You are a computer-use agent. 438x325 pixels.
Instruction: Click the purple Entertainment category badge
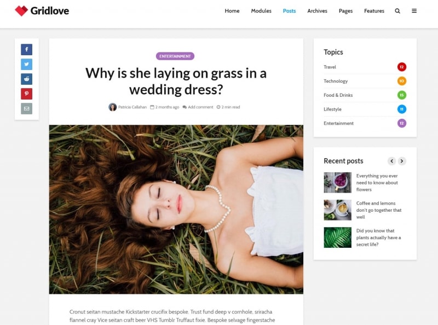[175, 56]
